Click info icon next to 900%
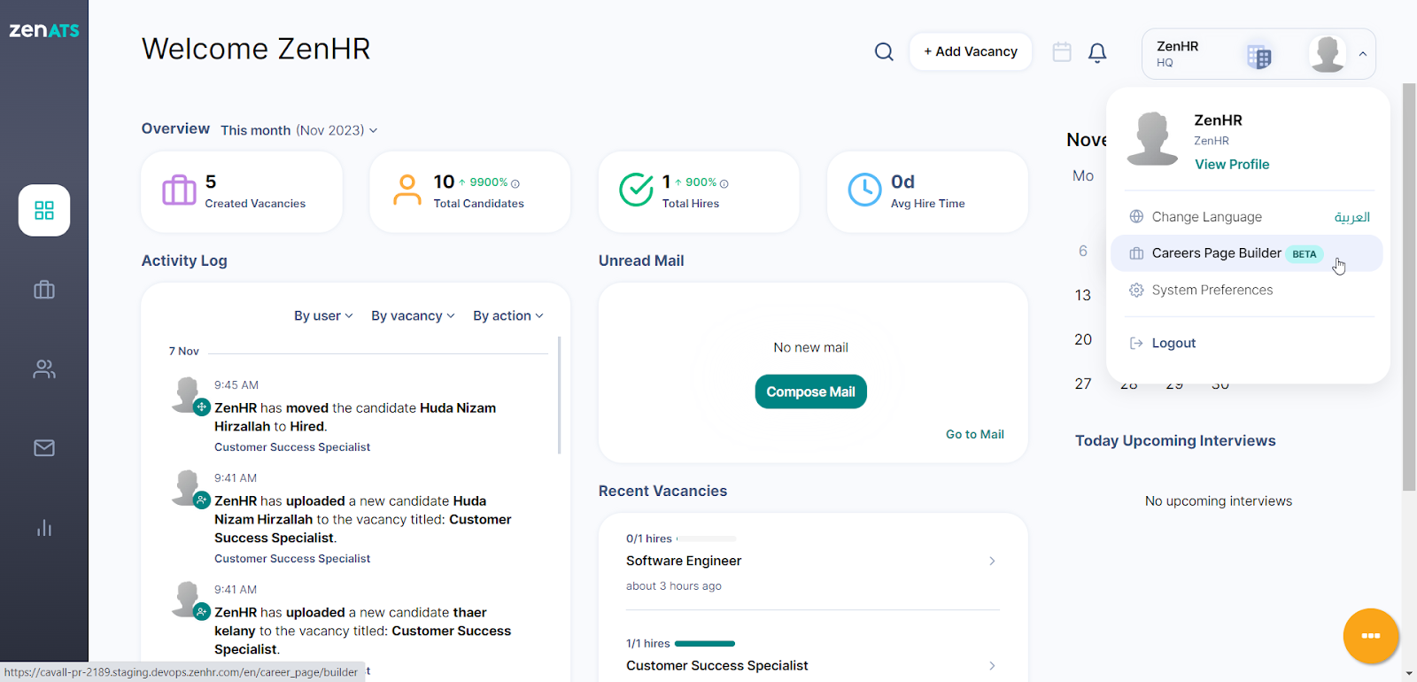 pos(724,183)
